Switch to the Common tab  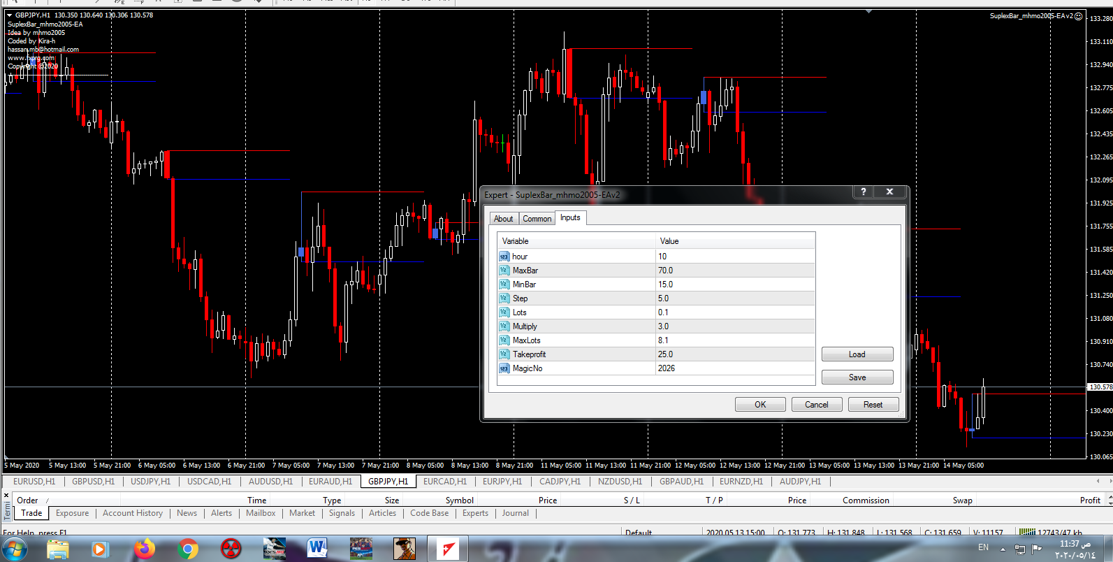[537, 219]
